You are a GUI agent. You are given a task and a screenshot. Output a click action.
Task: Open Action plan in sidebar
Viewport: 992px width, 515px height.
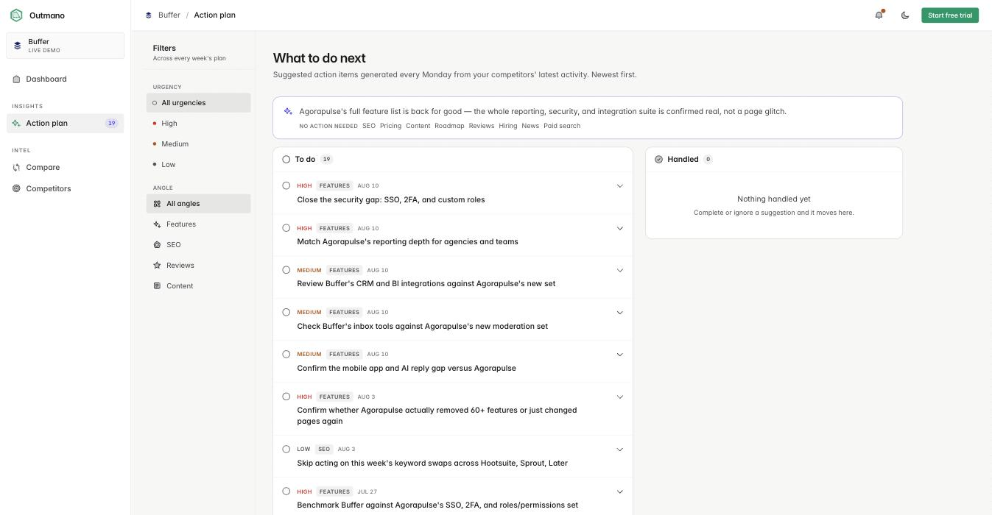66,124
